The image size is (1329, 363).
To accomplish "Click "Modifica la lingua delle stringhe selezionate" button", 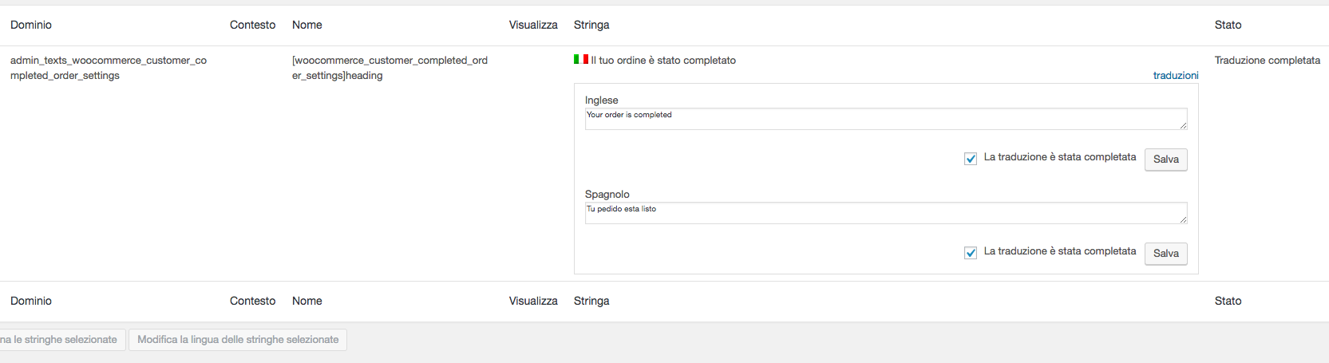I will [238, 340].
